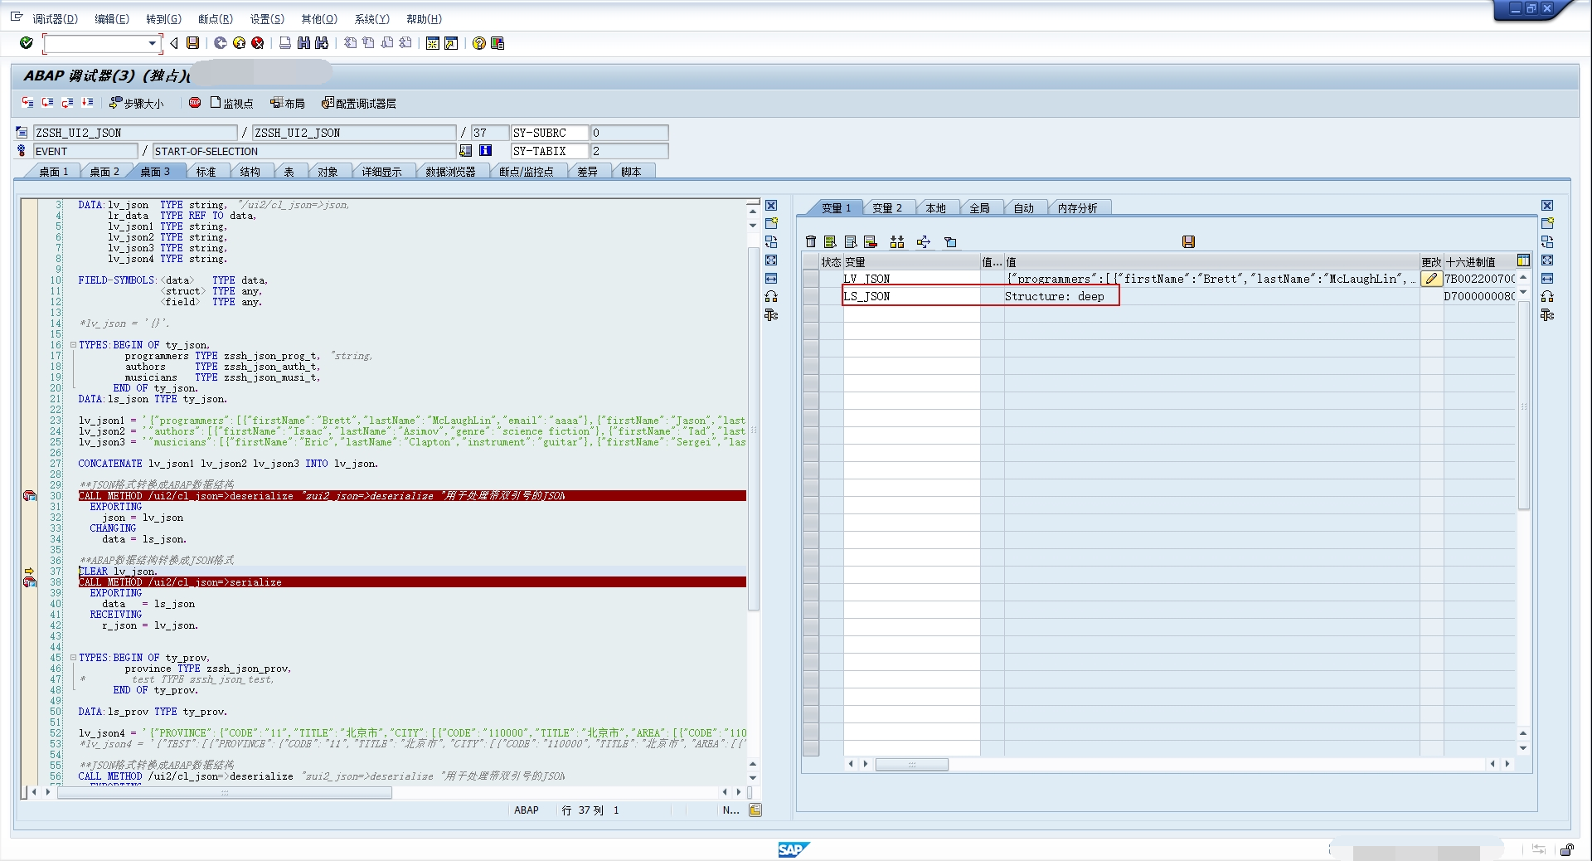1592x861 pixels.
Task: Close the variables tool with its X icon
Action: click(1547, 206)
